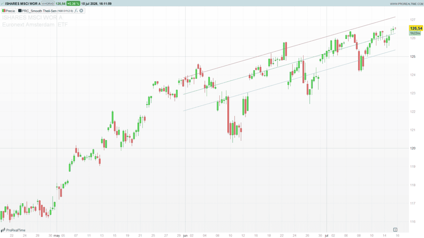The width and height of the screenshot is (424, 238).
Task: Click the 'jun' month marker on time axis
Action: [x=185, y=236]
